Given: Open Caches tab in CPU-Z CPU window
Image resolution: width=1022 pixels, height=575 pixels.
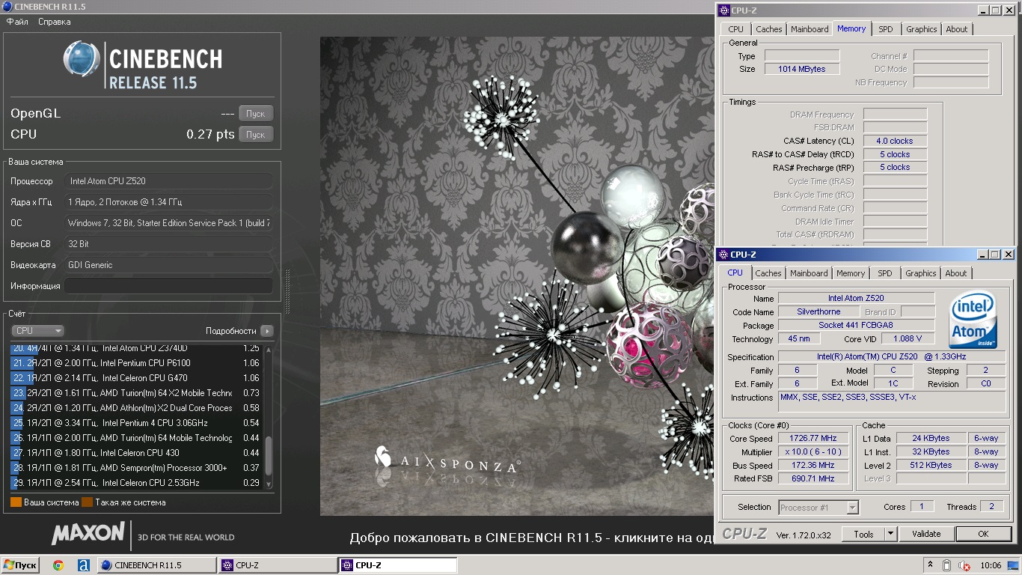Looking at the screenshot, I should [x=768, y=273].
